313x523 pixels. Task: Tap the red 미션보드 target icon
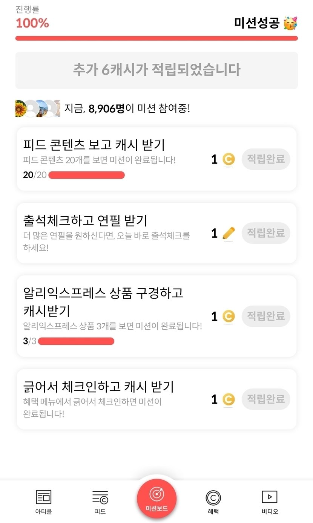tap(156, 494)
